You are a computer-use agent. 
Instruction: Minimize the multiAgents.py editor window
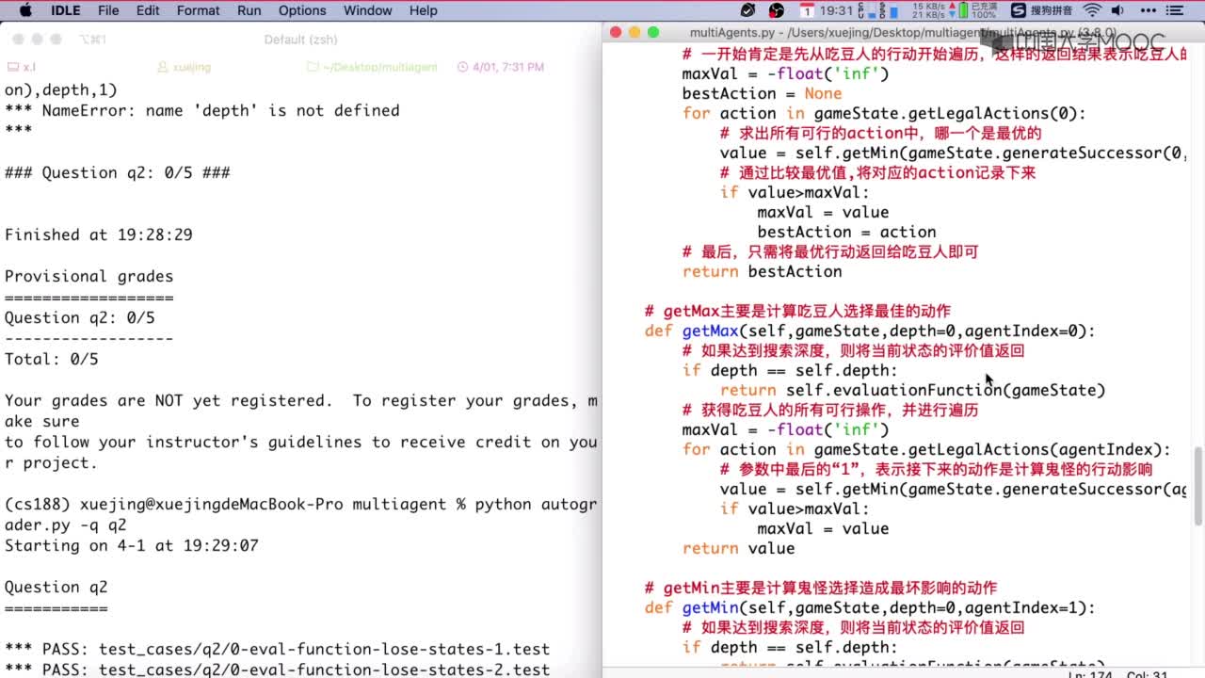[635, 32]
